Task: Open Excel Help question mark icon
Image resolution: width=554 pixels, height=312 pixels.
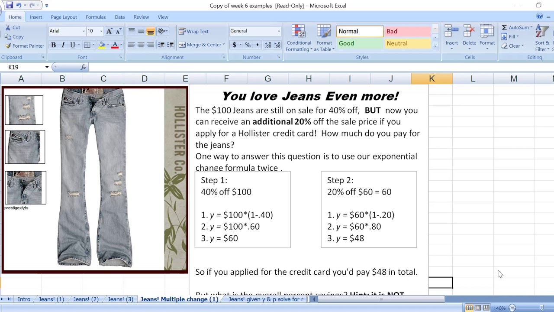Action: [x=539, y=16]
